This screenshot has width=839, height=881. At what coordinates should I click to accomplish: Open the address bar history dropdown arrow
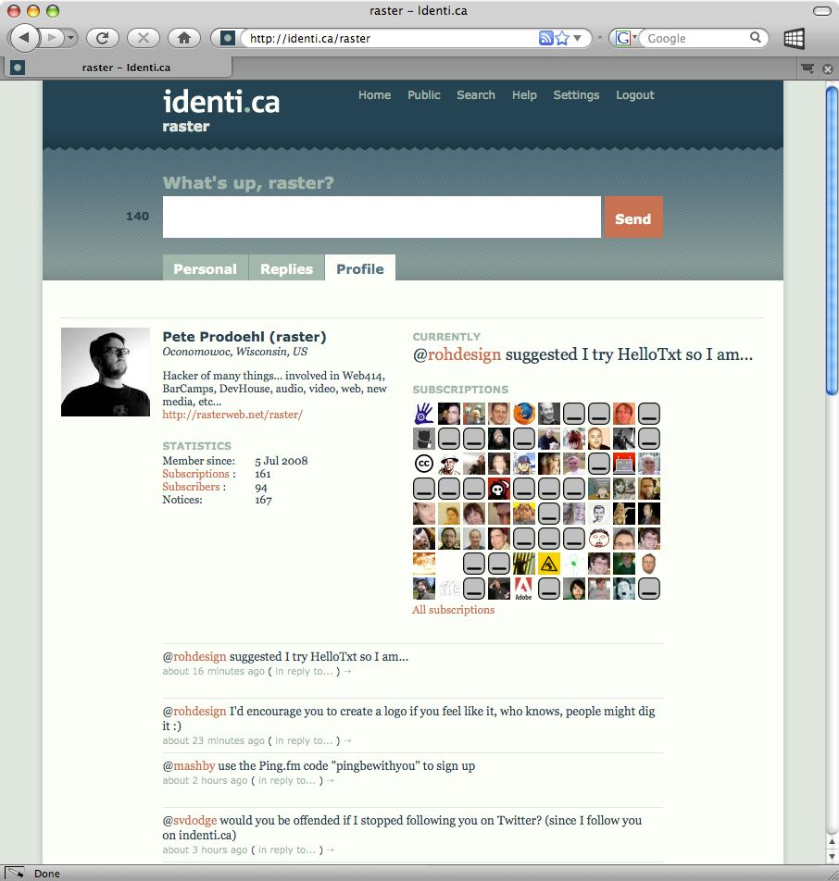[x=578, y=38]
